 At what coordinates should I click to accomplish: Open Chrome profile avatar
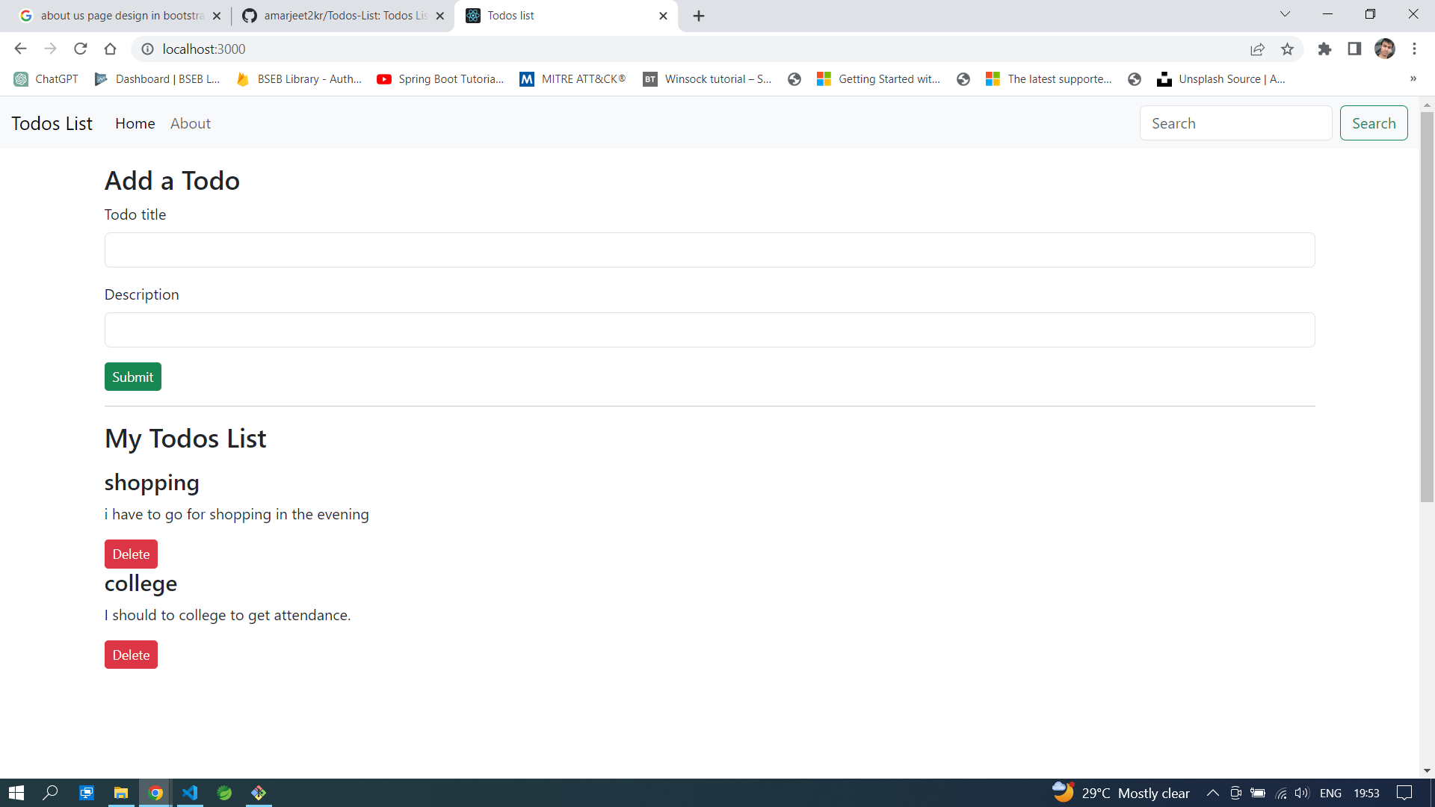[1384, 49]
